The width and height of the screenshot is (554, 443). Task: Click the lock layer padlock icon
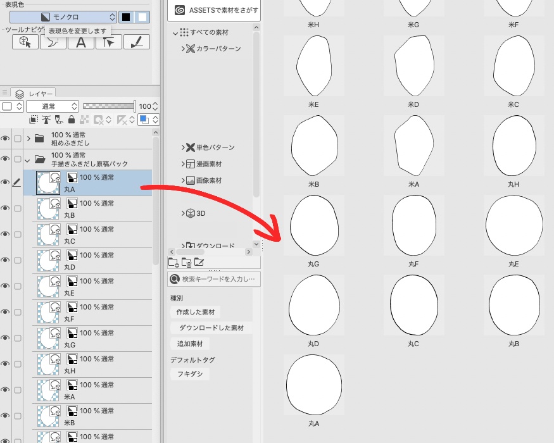click(x=72, y=119)
